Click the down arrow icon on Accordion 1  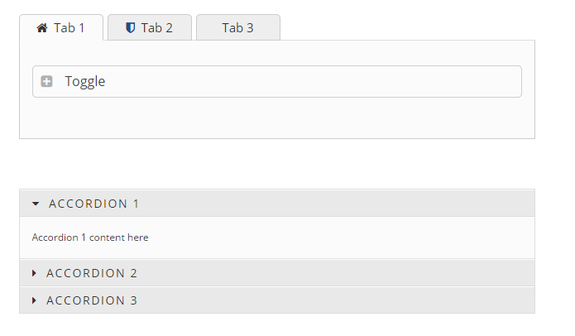[x=36, y=204]
